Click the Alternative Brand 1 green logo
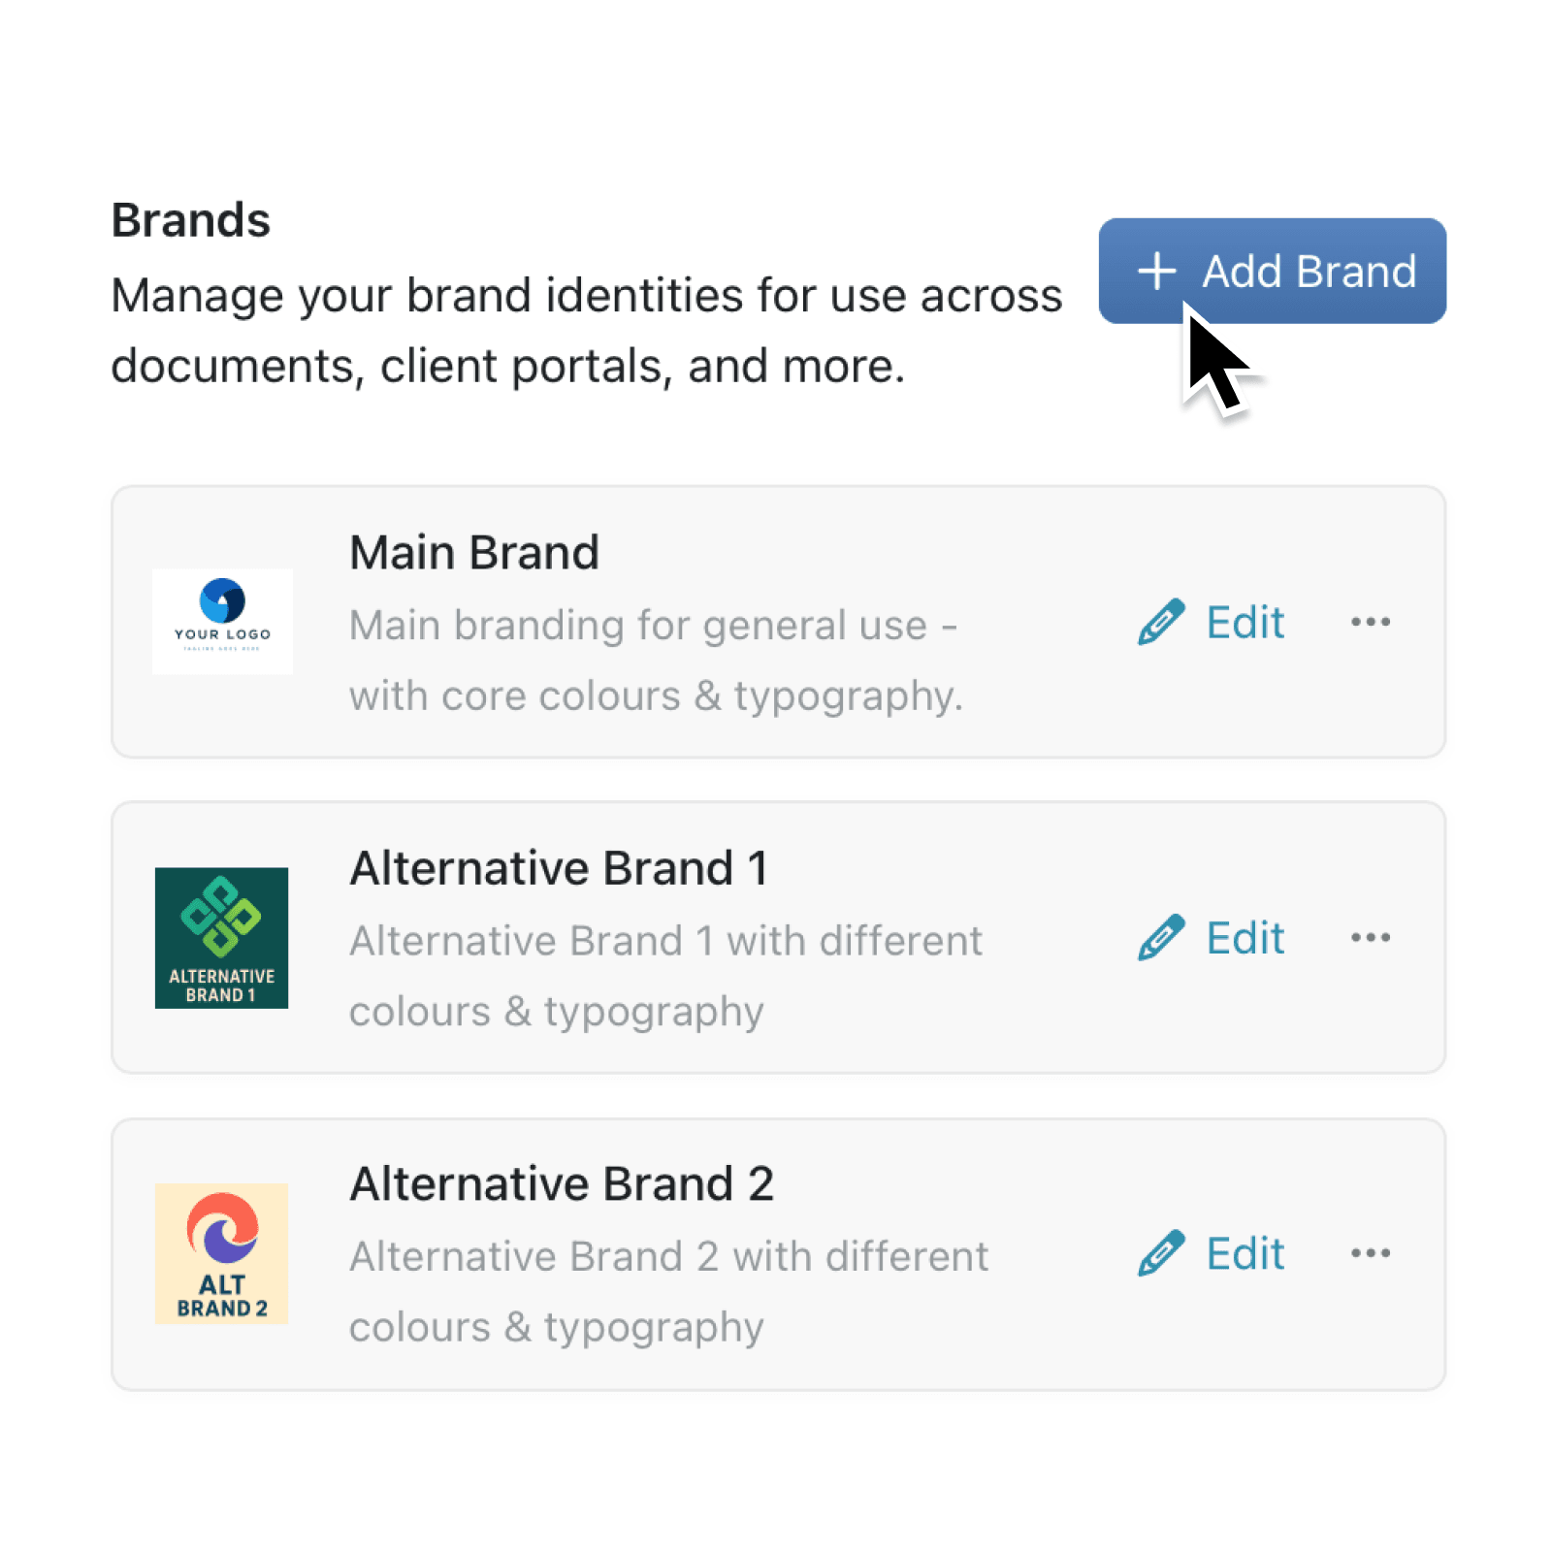This screenshot has height=1552, width=1552. pyautogui.click(x=222, y=936)
